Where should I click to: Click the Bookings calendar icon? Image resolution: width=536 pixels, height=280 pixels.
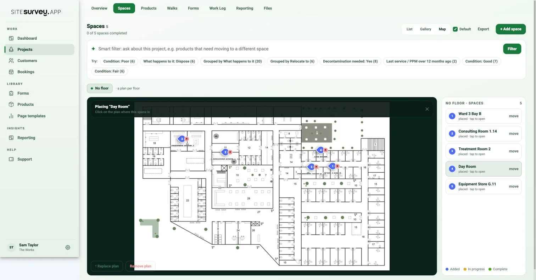pyautogui.click(x=11, y=72)
